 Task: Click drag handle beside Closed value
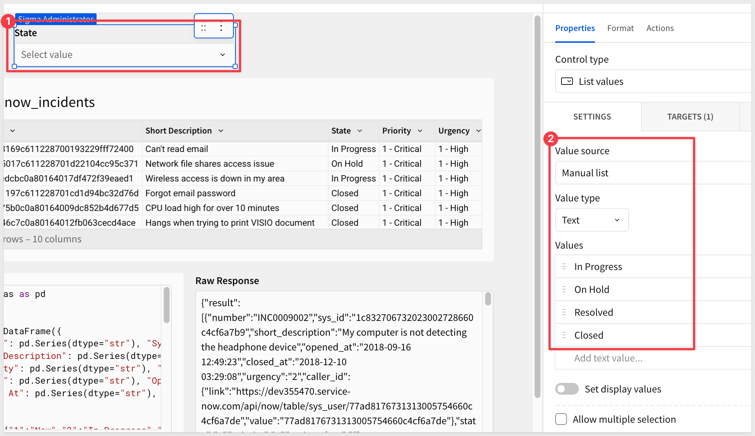tap(564, 335)
